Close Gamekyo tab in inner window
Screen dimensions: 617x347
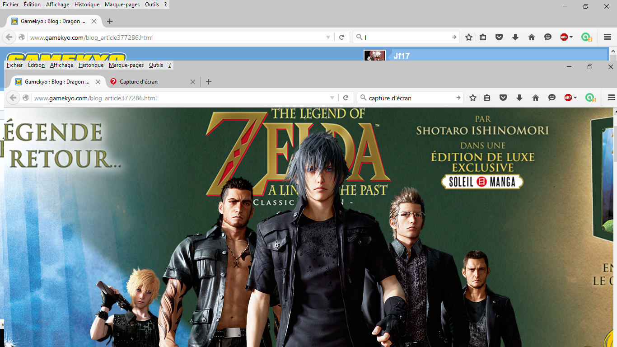tap(98, 82)
